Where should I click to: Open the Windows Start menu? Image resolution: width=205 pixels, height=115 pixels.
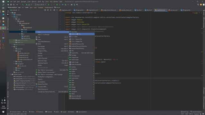click(x=3, y=2)
